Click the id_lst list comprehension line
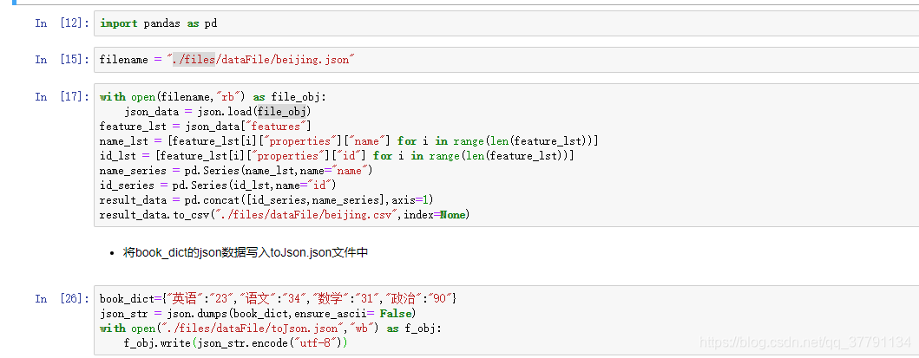 337,156
